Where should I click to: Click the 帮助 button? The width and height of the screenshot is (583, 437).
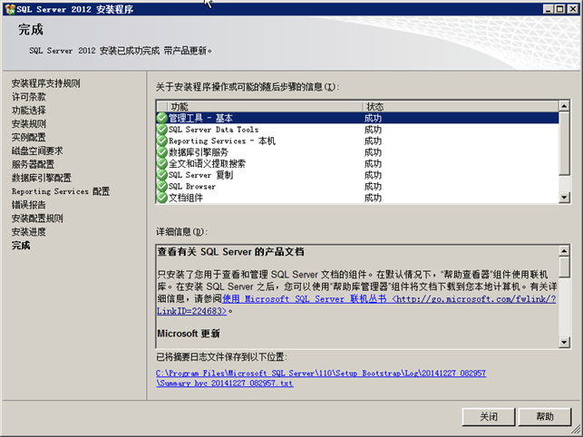pos(545,416)
